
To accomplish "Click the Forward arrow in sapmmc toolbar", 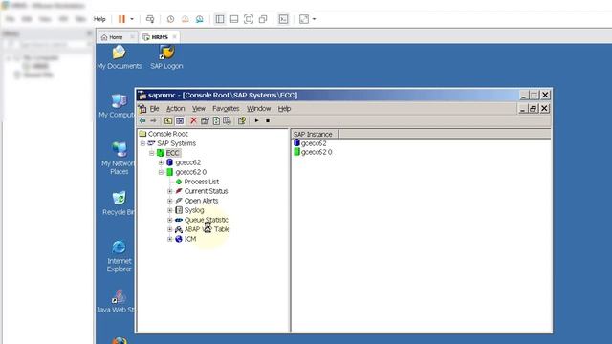I will tap(153, 121).
